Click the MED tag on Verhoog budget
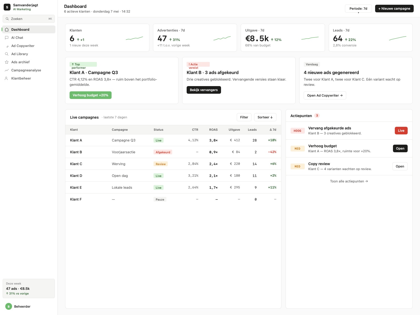Image resolution: width=420 pixels, height=315 pixels. click(x=297, y=149)
